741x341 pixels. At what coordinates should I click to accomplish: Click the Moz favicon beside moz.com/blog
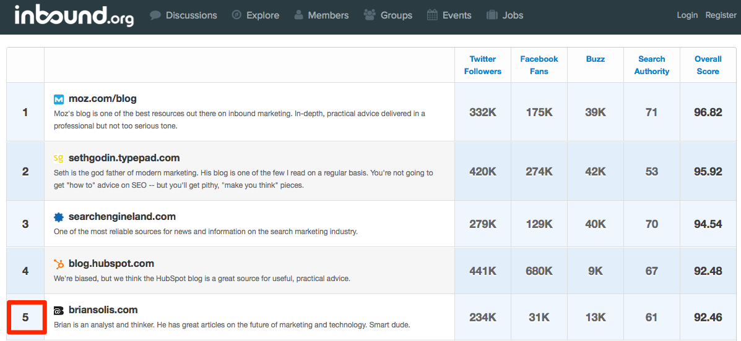click(59, 99)
